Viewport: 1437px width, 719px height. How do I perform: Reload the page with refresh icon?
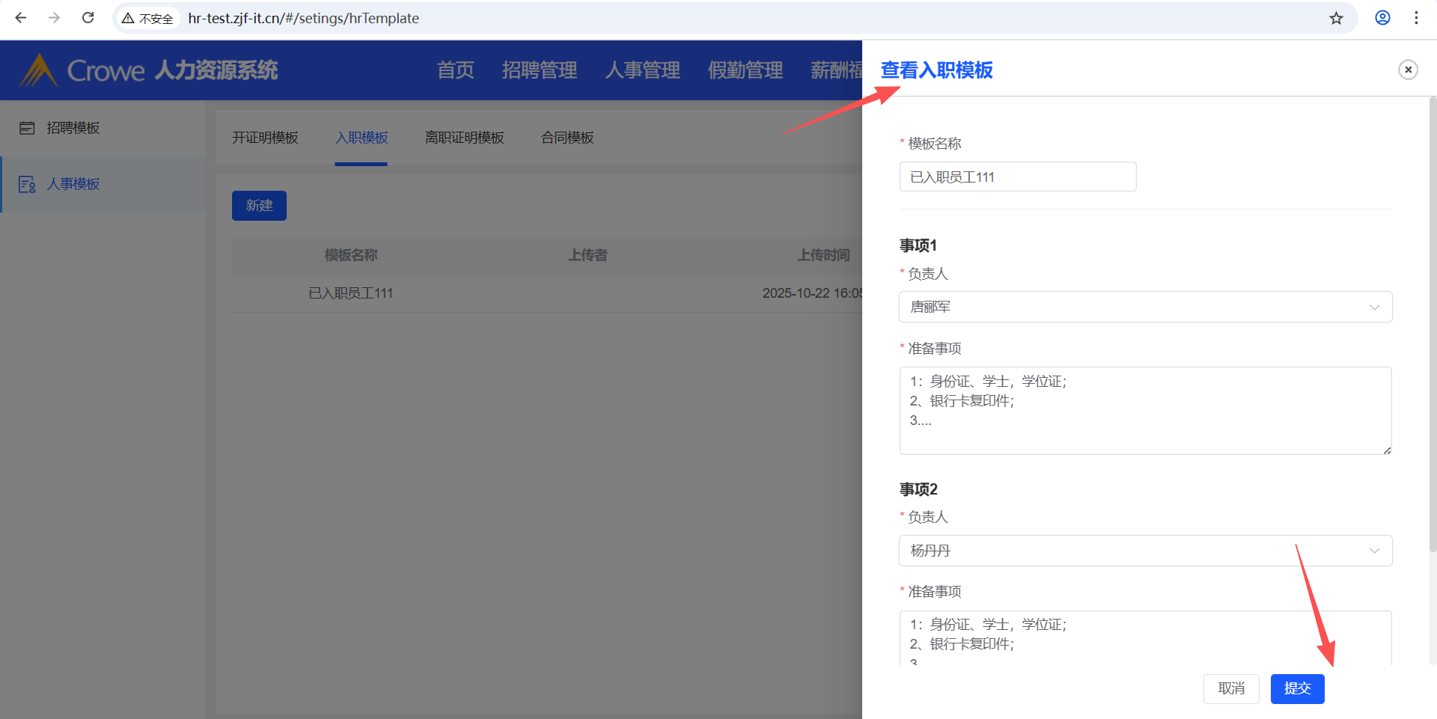click(x=88, y=18)
